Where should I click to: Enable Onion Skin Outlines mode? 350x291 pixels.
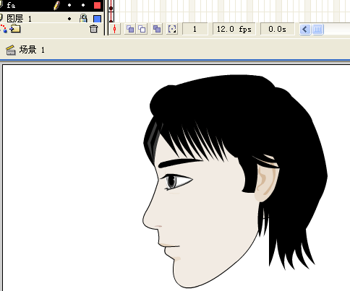(x=142, y=29)
